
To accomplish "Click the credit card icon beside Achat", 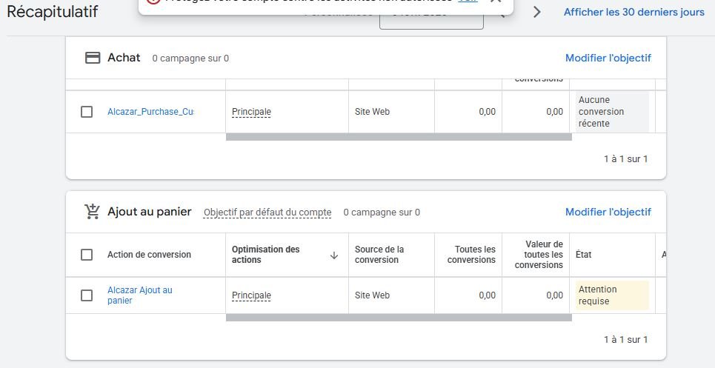I will tap(93, 58).
